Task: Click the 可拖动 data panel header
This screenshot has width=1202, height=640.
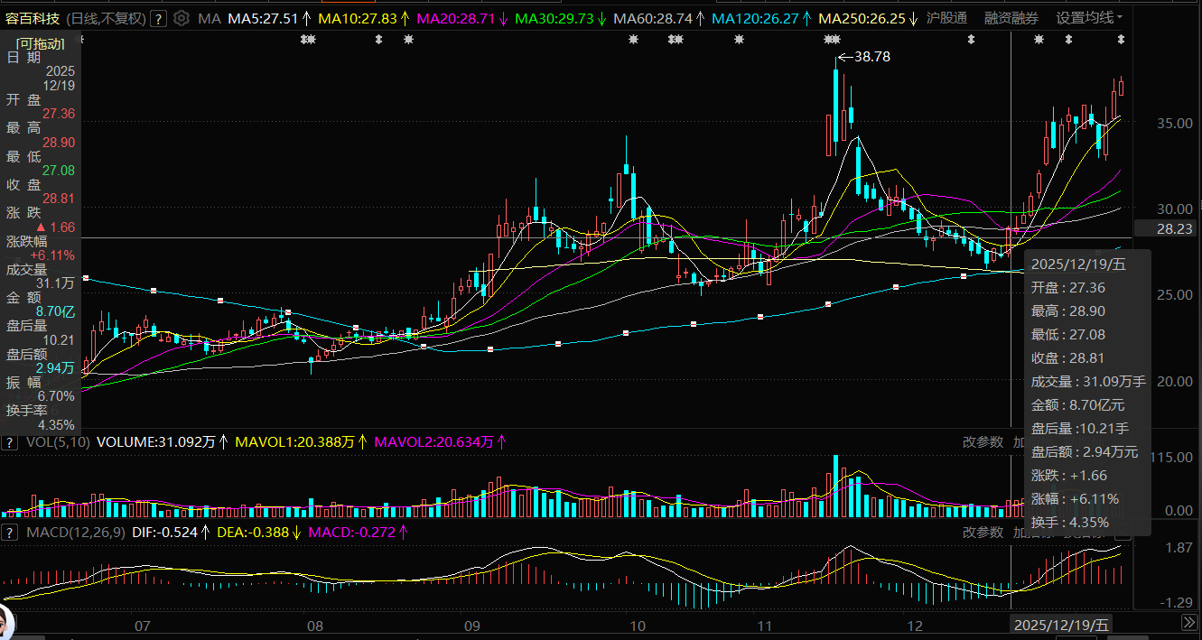Action: click(x=42, y=42)
